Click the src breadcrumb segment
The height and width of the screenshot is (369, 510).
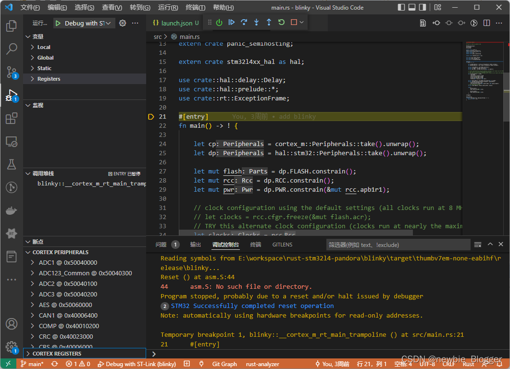(158, 37)
